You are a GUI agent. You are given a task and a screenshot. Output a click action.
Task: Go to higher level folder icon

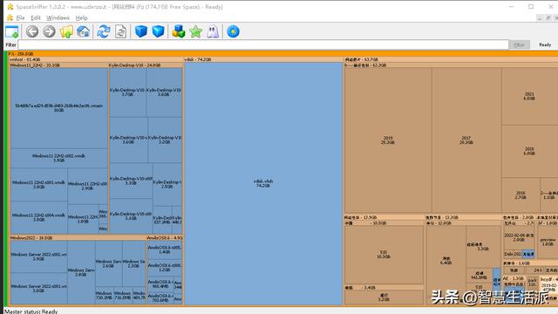(66, 31)
